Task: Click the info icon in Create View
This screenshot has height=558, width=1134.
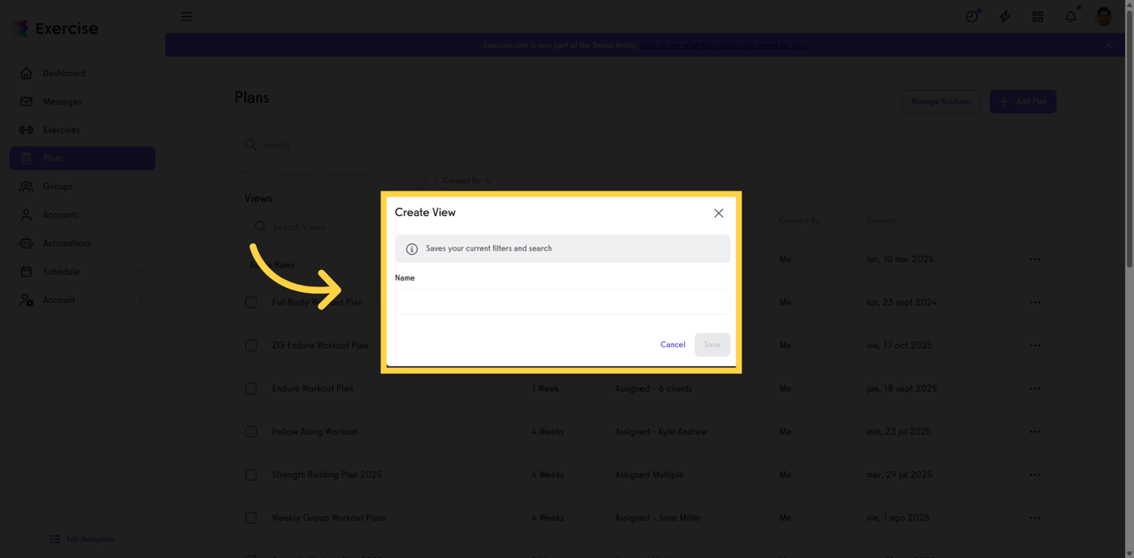Action: tap(412, 249)
